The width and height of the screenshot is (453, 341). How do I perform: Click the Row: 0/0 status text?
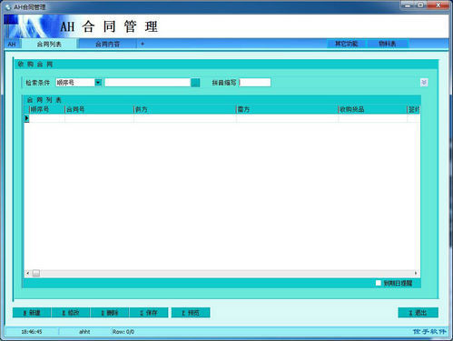coord(123,332)
